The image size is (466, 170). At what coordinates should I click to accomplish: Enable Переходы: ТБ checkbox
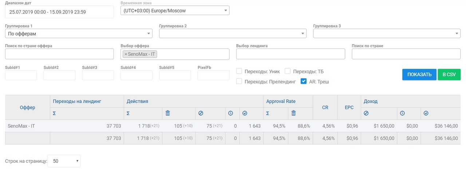point(288,71)
